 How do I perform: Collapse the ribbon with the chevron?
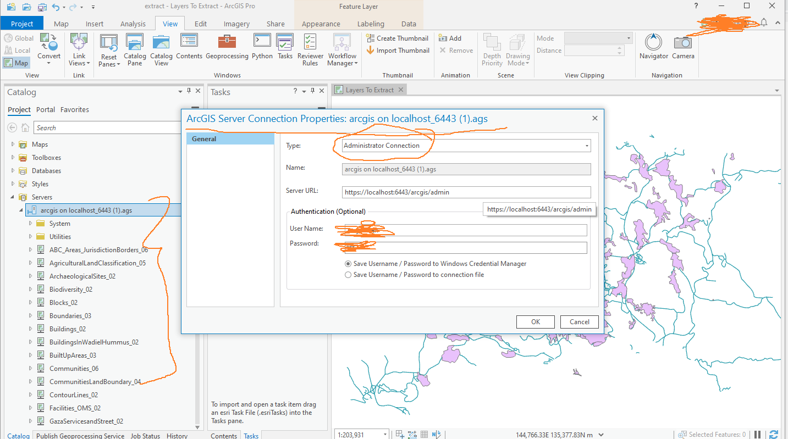pyautogui.click(x=778, y=23)
